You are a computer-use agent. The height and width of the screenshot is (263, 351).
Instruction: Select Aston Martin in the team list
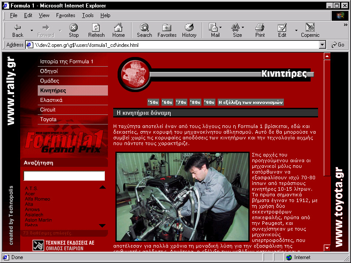(38, 220)
